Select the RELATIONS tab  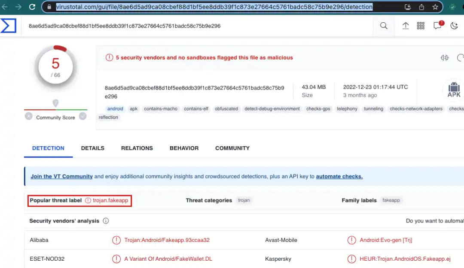(x=137, y=148)
